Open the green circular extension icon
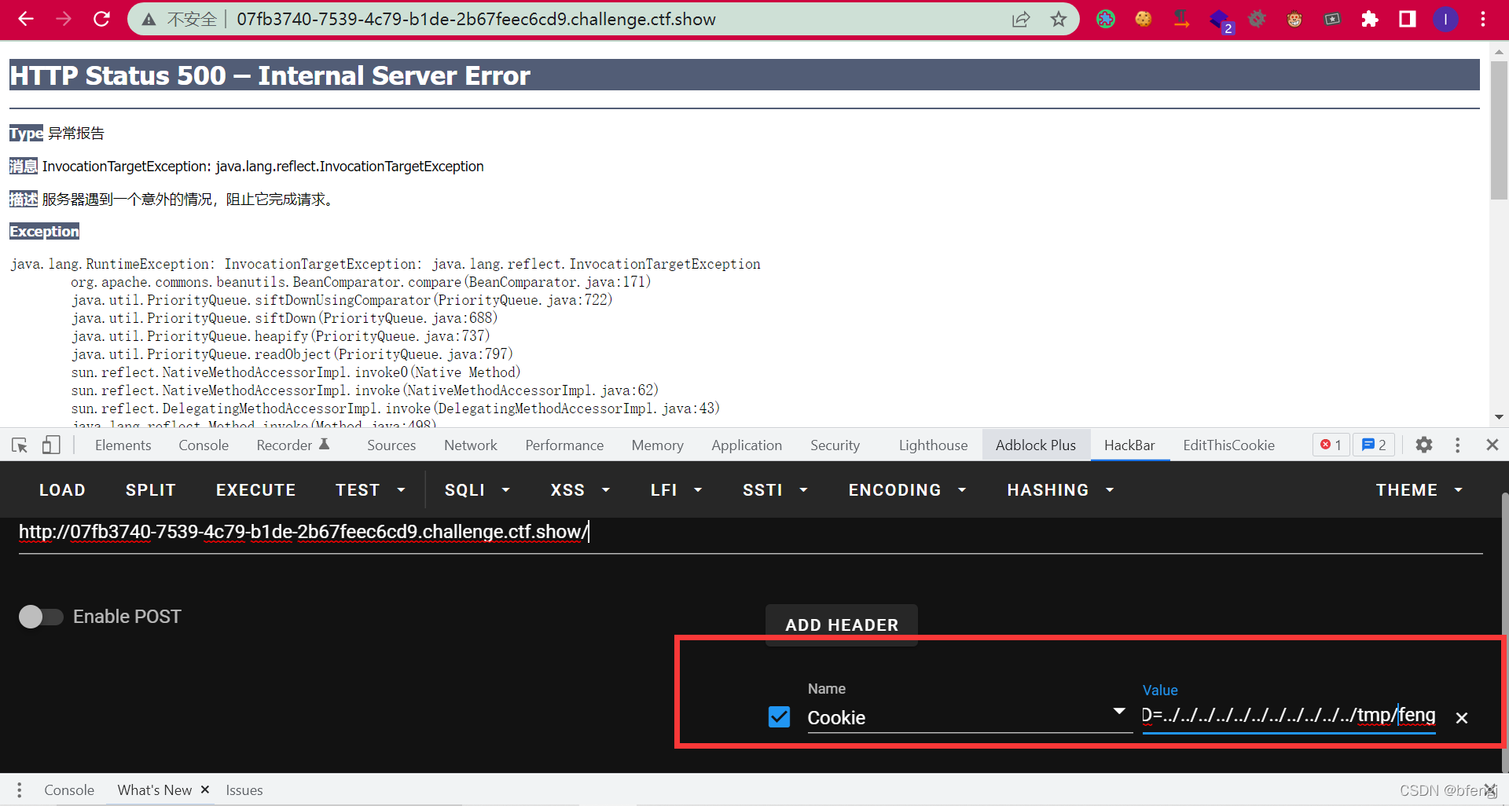This screenshot has width=1509, height=806. (1106, 19)
